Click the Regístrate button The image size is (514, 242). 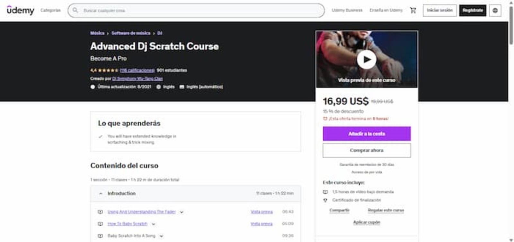point(473,10)
